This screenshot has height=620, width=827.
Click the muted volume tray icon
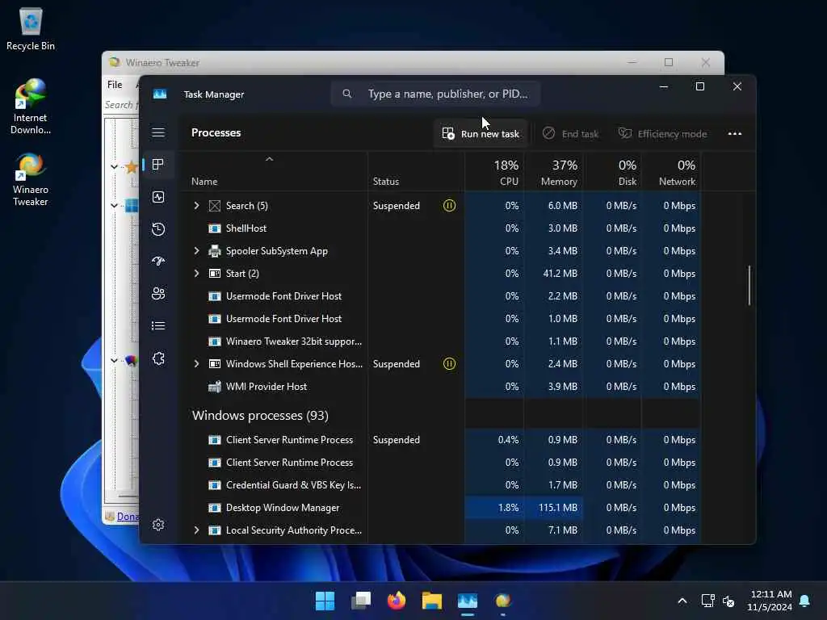729,601
